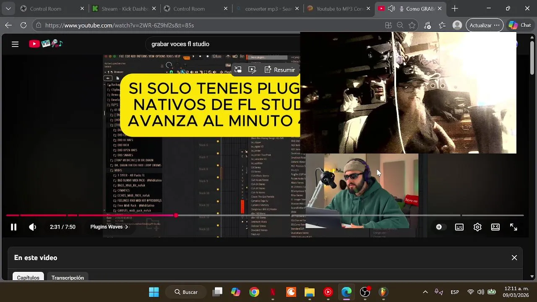This screenshot has height=302, width=537.
Task: Open the tab search dropdown chevron
Action: (x=8, y=8)
